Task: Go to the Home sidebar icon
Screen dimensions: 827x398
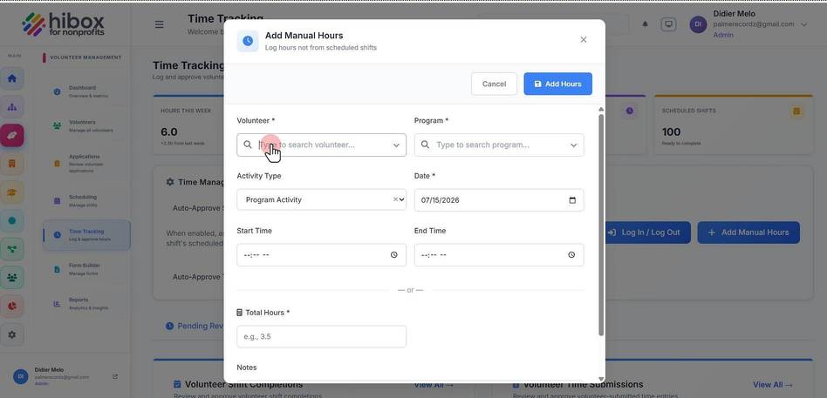Action: (x=12, y=78)
